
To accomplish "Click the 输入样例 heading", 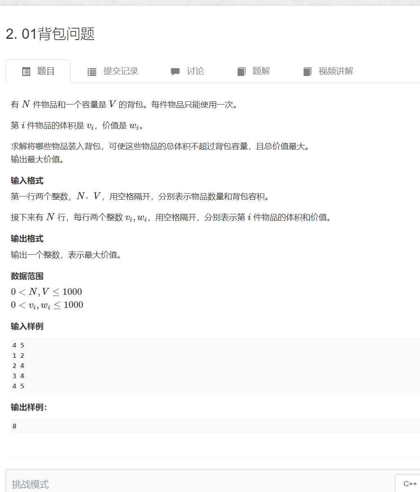I will [27, 326].
